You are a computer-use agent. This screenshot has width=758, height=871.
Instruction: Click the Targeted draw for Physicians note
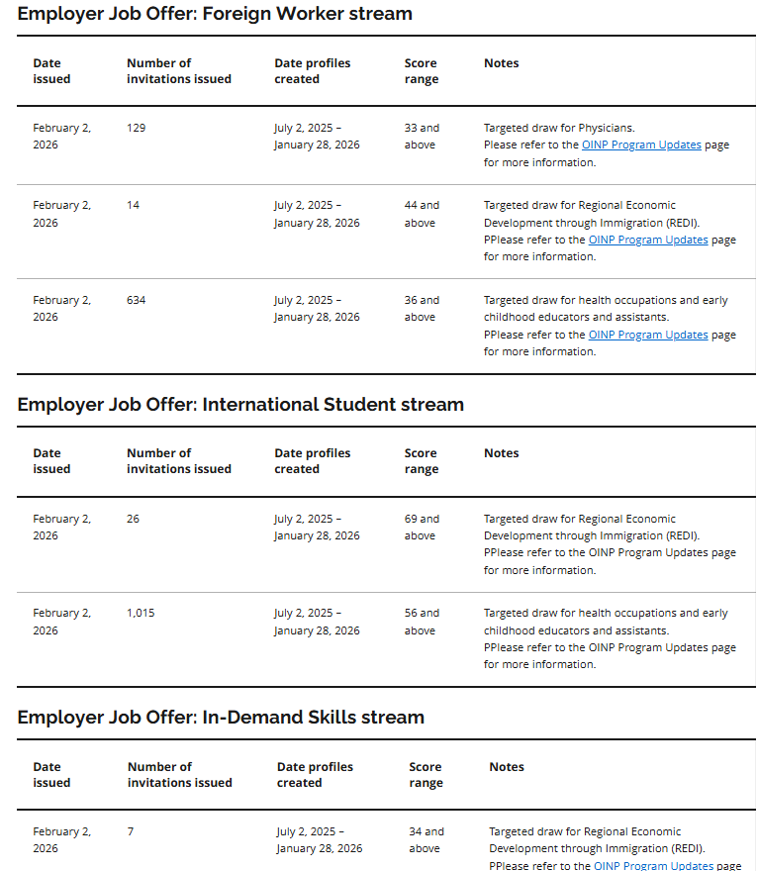click(559, 128)
